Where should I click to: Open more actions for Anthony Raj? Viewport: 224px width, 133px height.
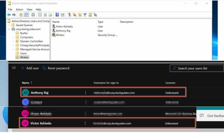click(85, 93)
